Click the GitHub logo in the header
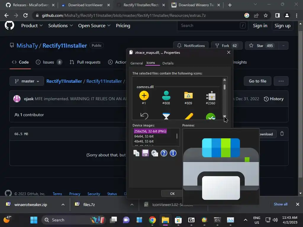Screen dimensions: 303x227 [9, 25]
